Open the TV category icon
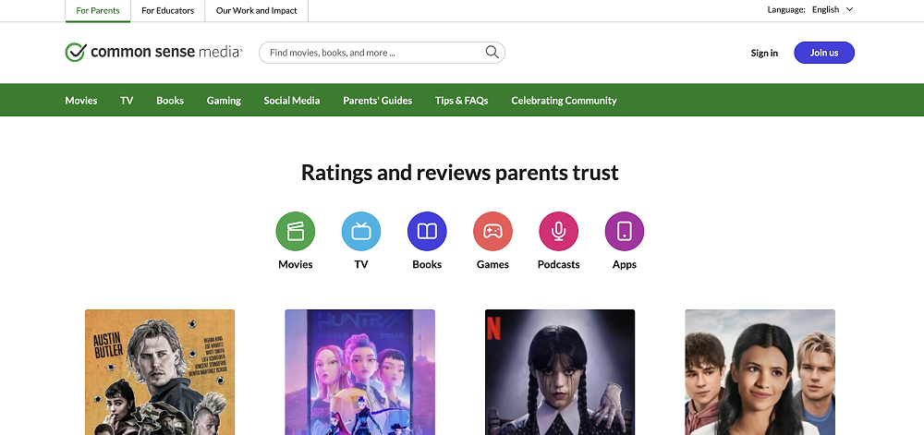Screen dimensions: 924x435 tap(360, 231)
